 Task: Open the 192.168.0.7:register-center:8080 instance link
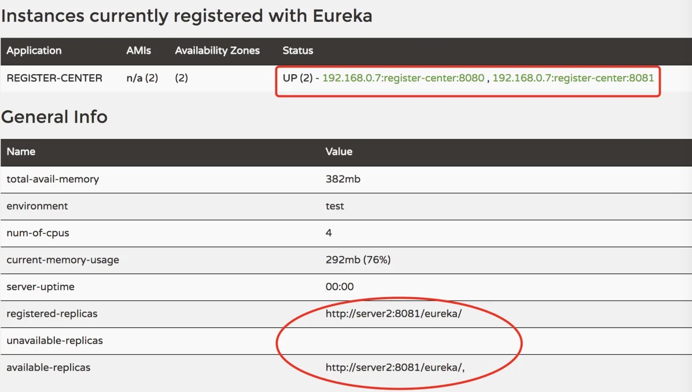pyautogui.click(x=403, y=78)
